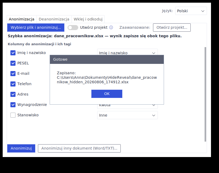
Task: Open the Inne tag dropdown for Stanowisko
Action: (x=127, y=115)
